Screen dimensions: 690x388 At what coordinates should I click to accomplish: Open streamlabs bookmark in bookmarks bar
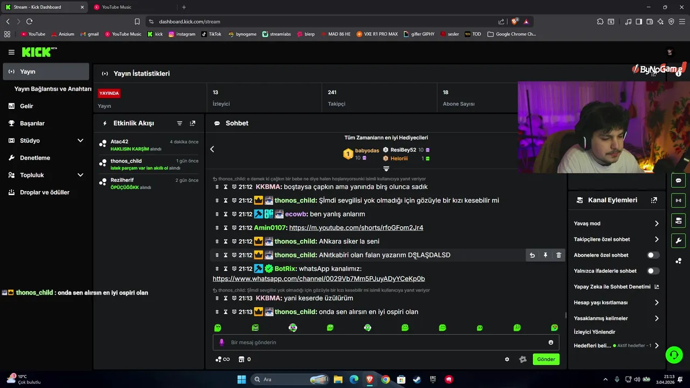pyautogui.click(x=277, y=34)
